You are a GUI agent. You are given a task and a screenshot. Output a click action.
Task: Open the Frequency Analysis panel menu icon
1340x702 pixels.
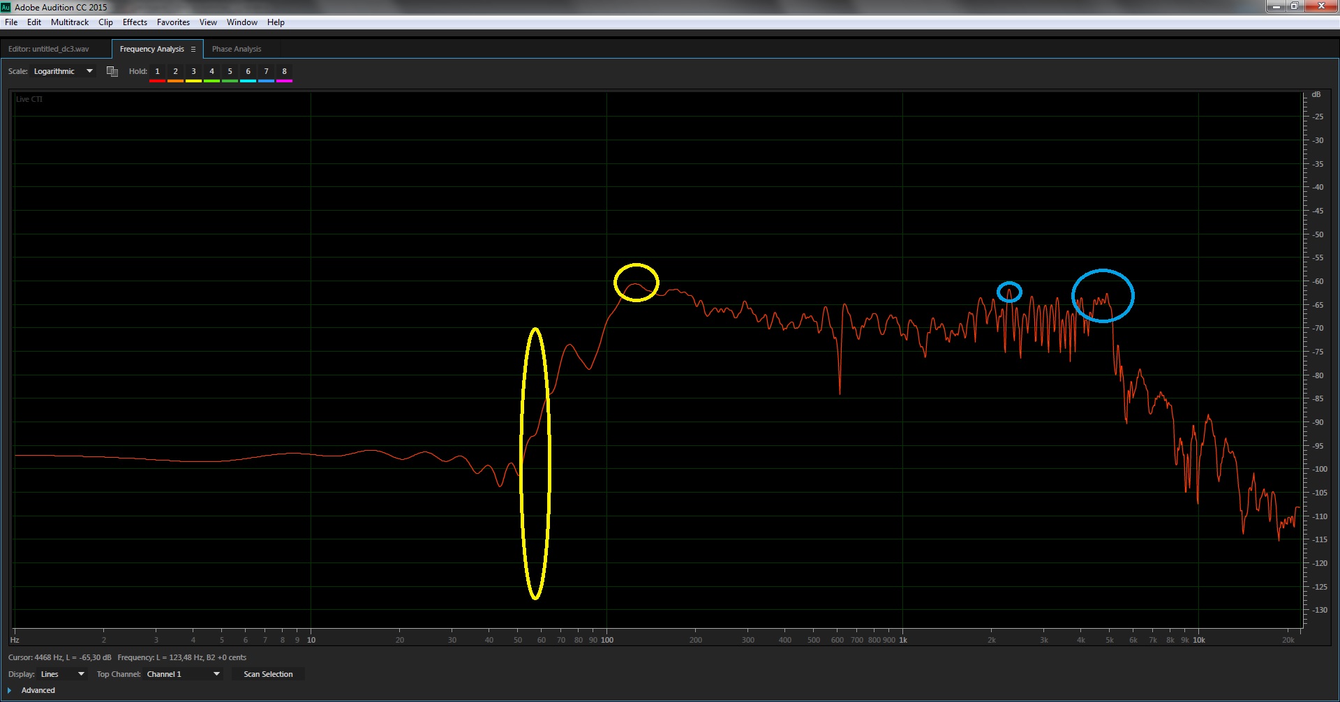click(x=193, y=49)
